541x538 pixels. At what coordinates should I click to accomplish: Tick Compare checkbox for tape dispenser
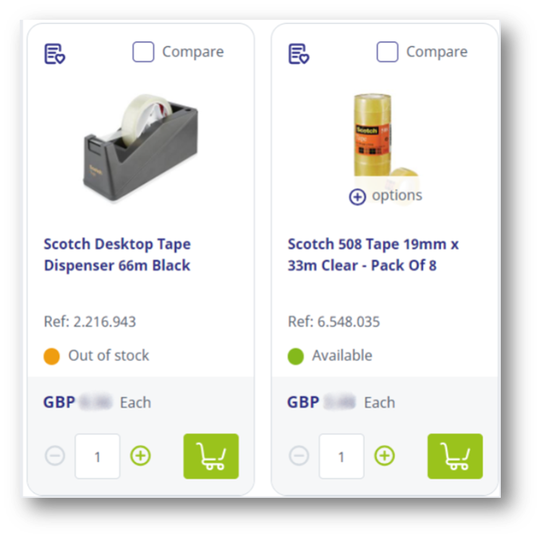click(143, 52)
